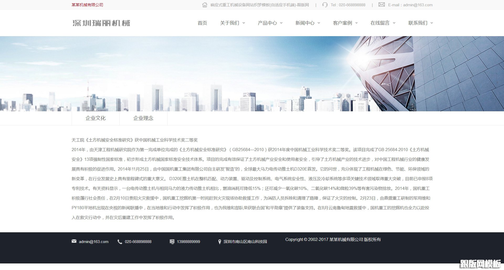The width and height of the screenshot is (504, 270).
Task: Click the envelope icon beside E-mail address
Action: (x=381, y=5)
